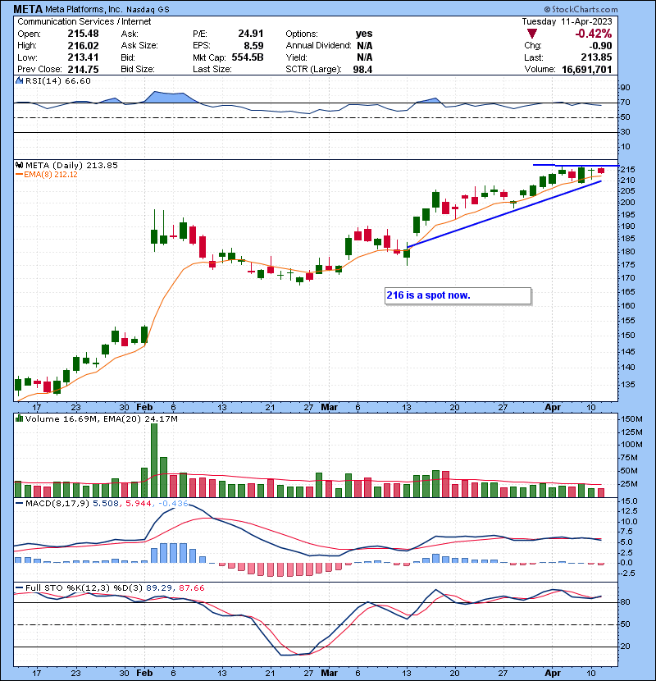The image size is (656, 681).
Task: Click the Nasdaq GS exchange label
Action: pos(148,10)
